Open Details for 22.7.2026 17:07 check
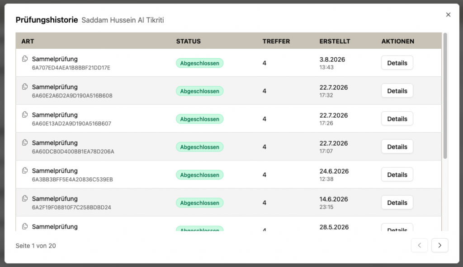463x267 pixels. pyautogui.click(x=397, y=147)
